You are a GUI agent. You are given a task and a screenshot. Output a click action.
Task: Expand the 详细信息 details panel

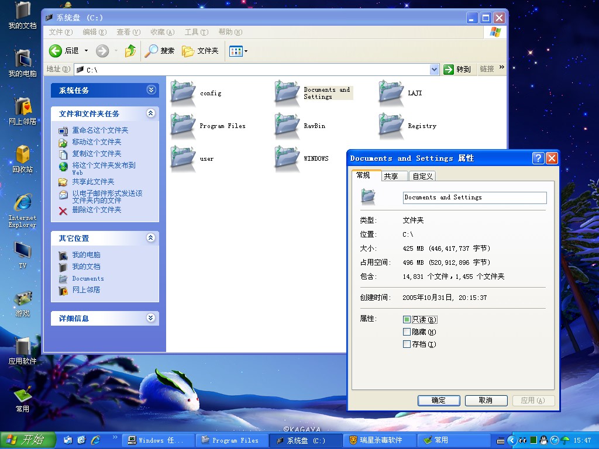tap(151, 318)
